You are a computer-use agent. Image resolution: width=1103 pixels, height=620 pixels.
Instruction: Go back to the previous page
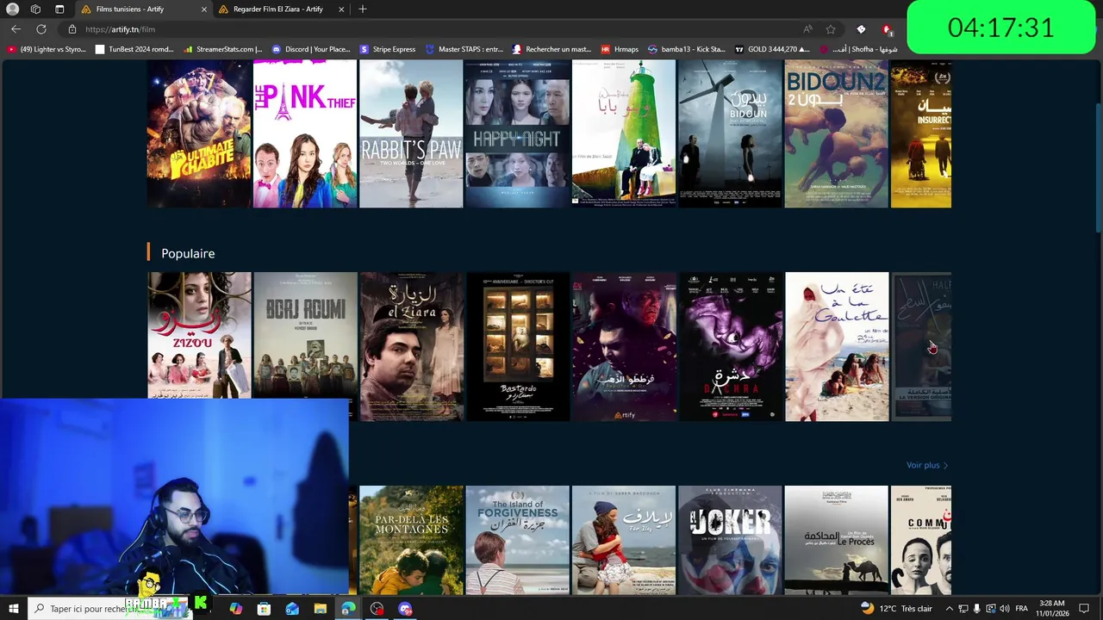pos(16,29)
